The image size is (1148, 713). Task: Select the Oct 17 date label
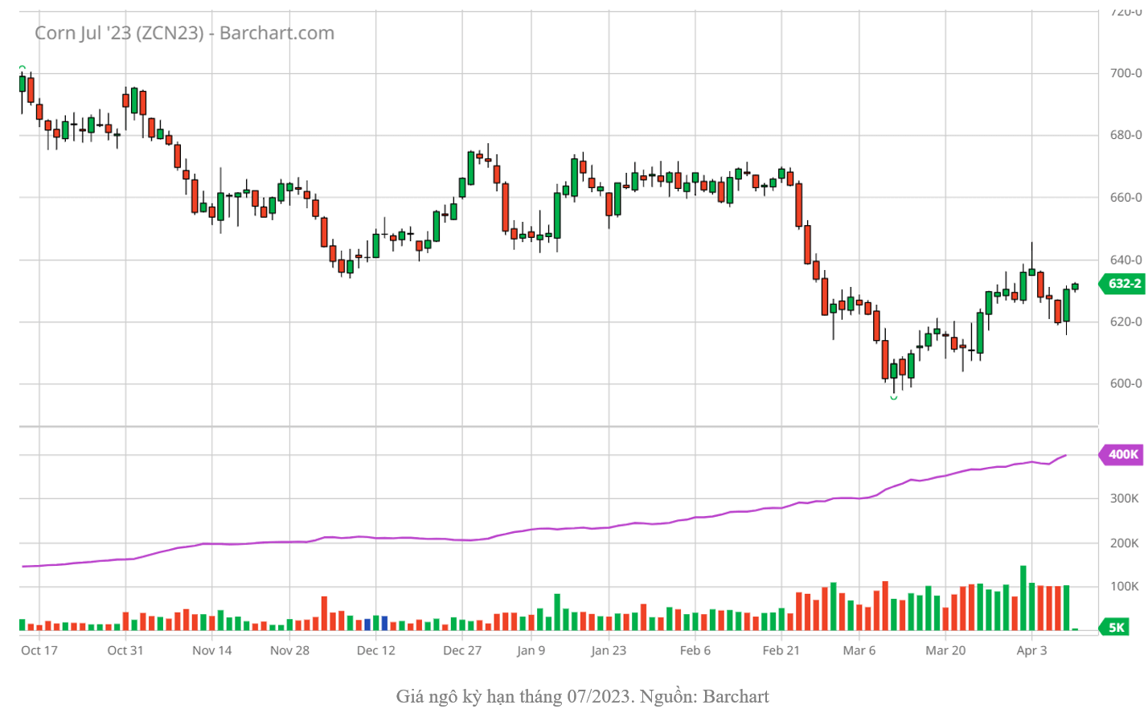pyautogui.click(x=39, y=650)
